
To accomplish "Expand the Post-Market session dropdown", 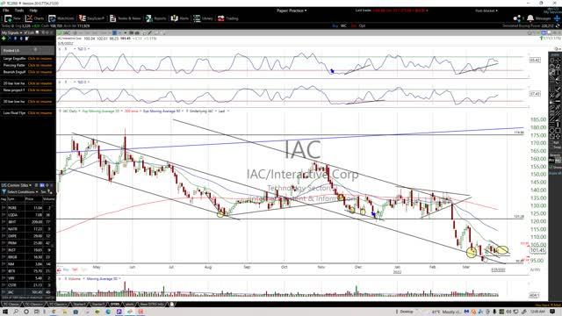I will pos(486,11).
